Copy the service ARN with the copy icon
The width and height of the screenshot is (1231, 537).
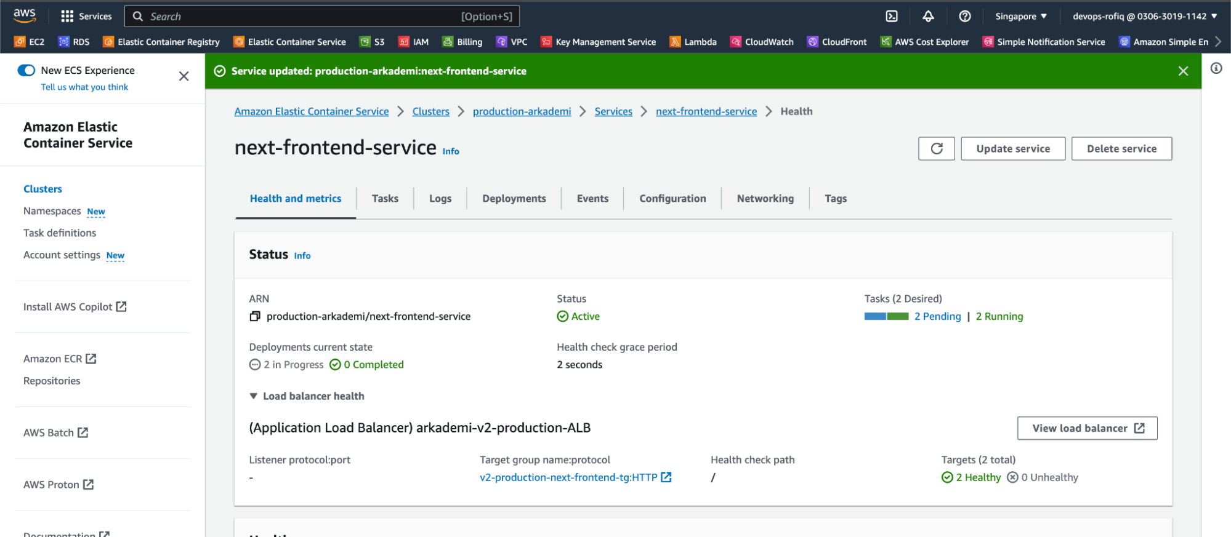coord(255,316)
